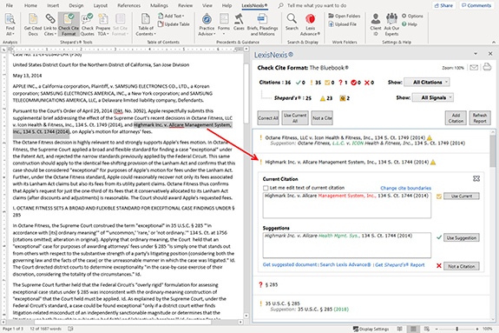
Task: Open the Search Lexis Advance link
Action: click(345, 264)
